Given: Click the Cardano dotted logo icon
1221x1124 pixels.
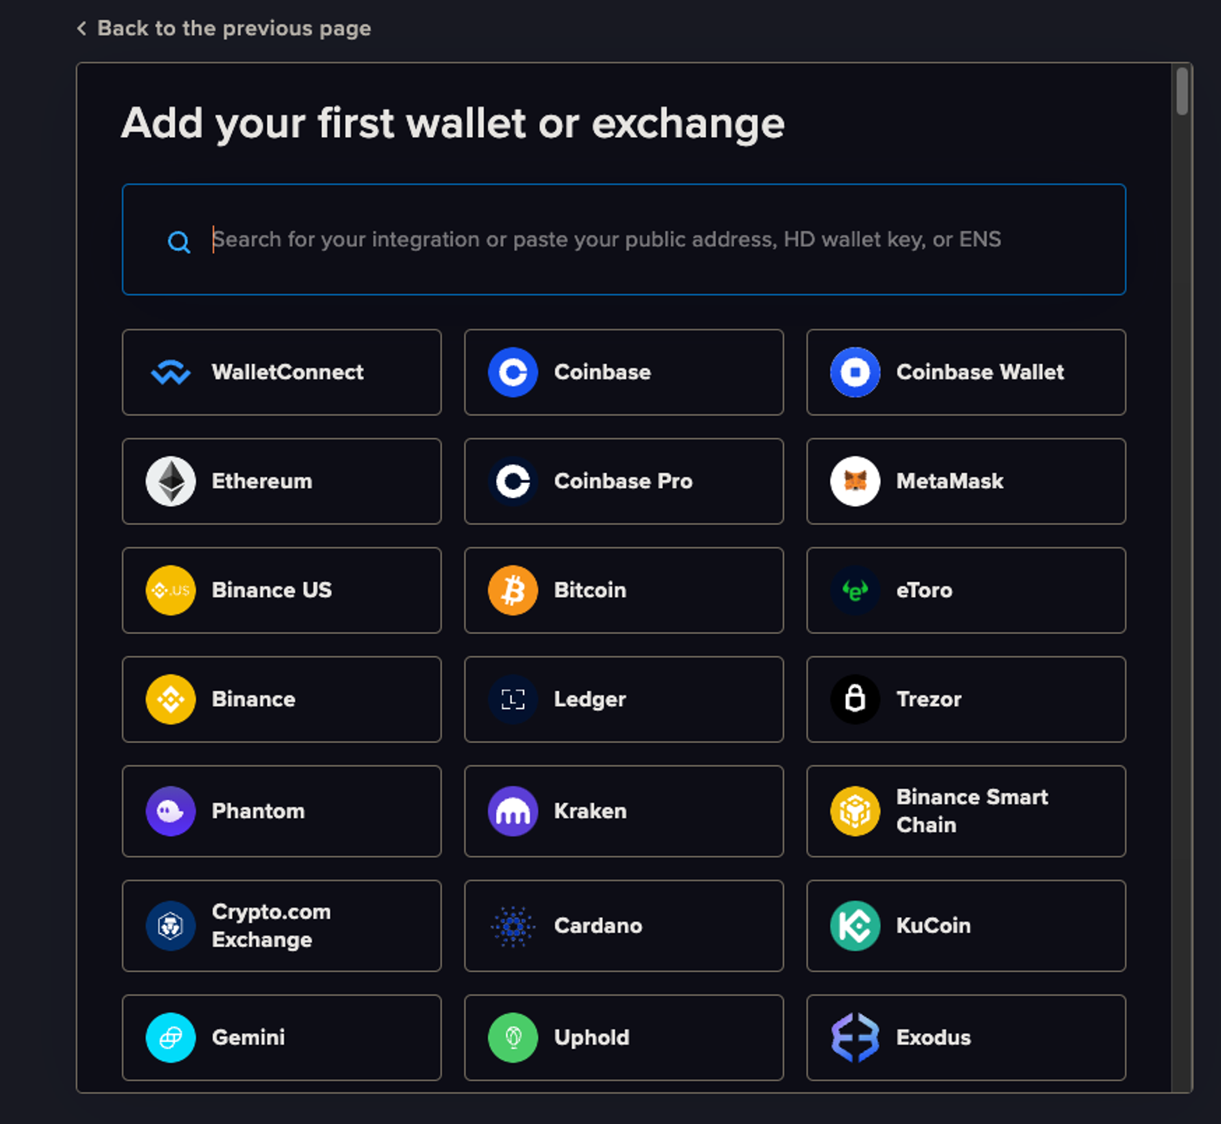Looking at the screenshot, I should (x=513, y=926).
